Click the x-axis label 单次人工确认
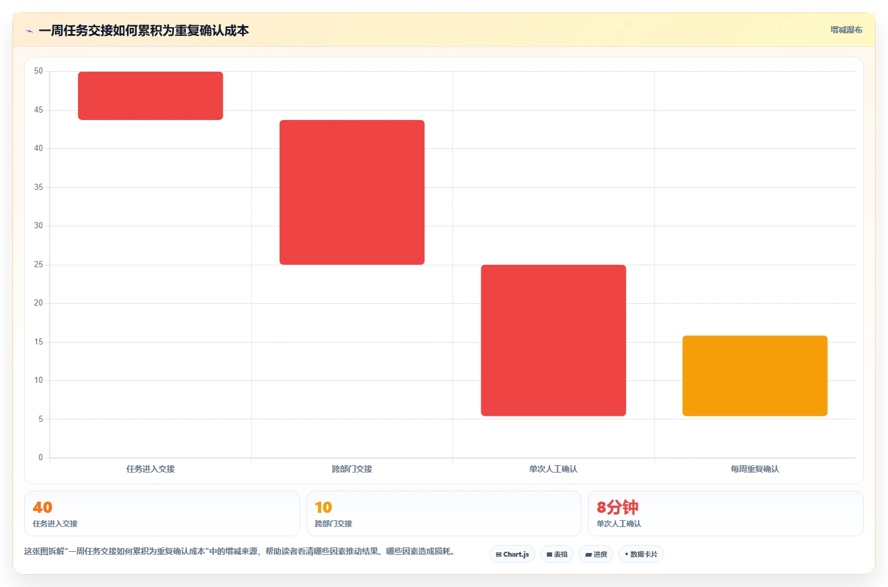This screenshot has width=888, height=587. (x=553, y=469)
